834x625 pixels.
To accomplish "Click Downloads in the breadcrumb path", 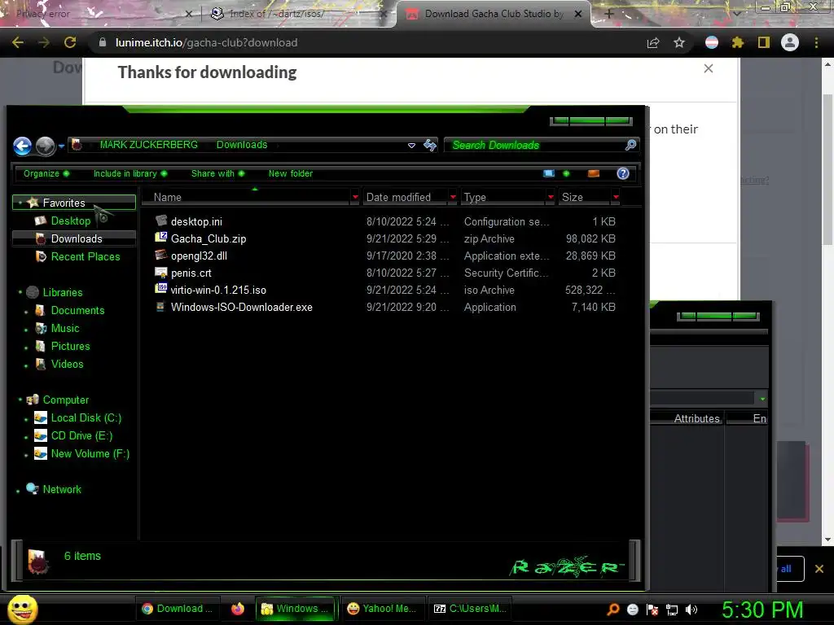I will point(241,145).
